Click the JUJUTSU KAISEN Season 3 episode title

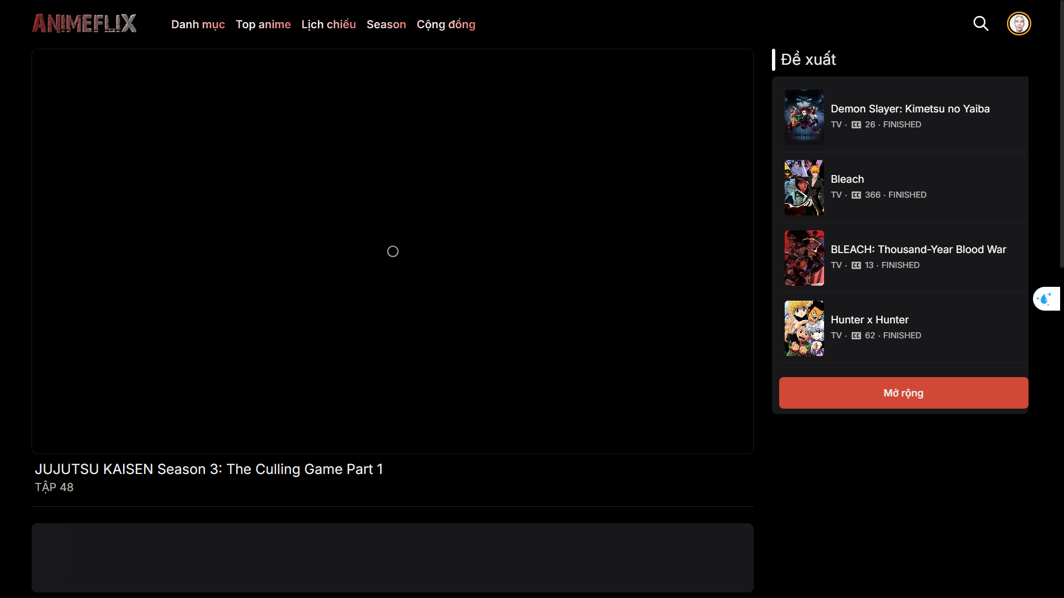(208, 469)
